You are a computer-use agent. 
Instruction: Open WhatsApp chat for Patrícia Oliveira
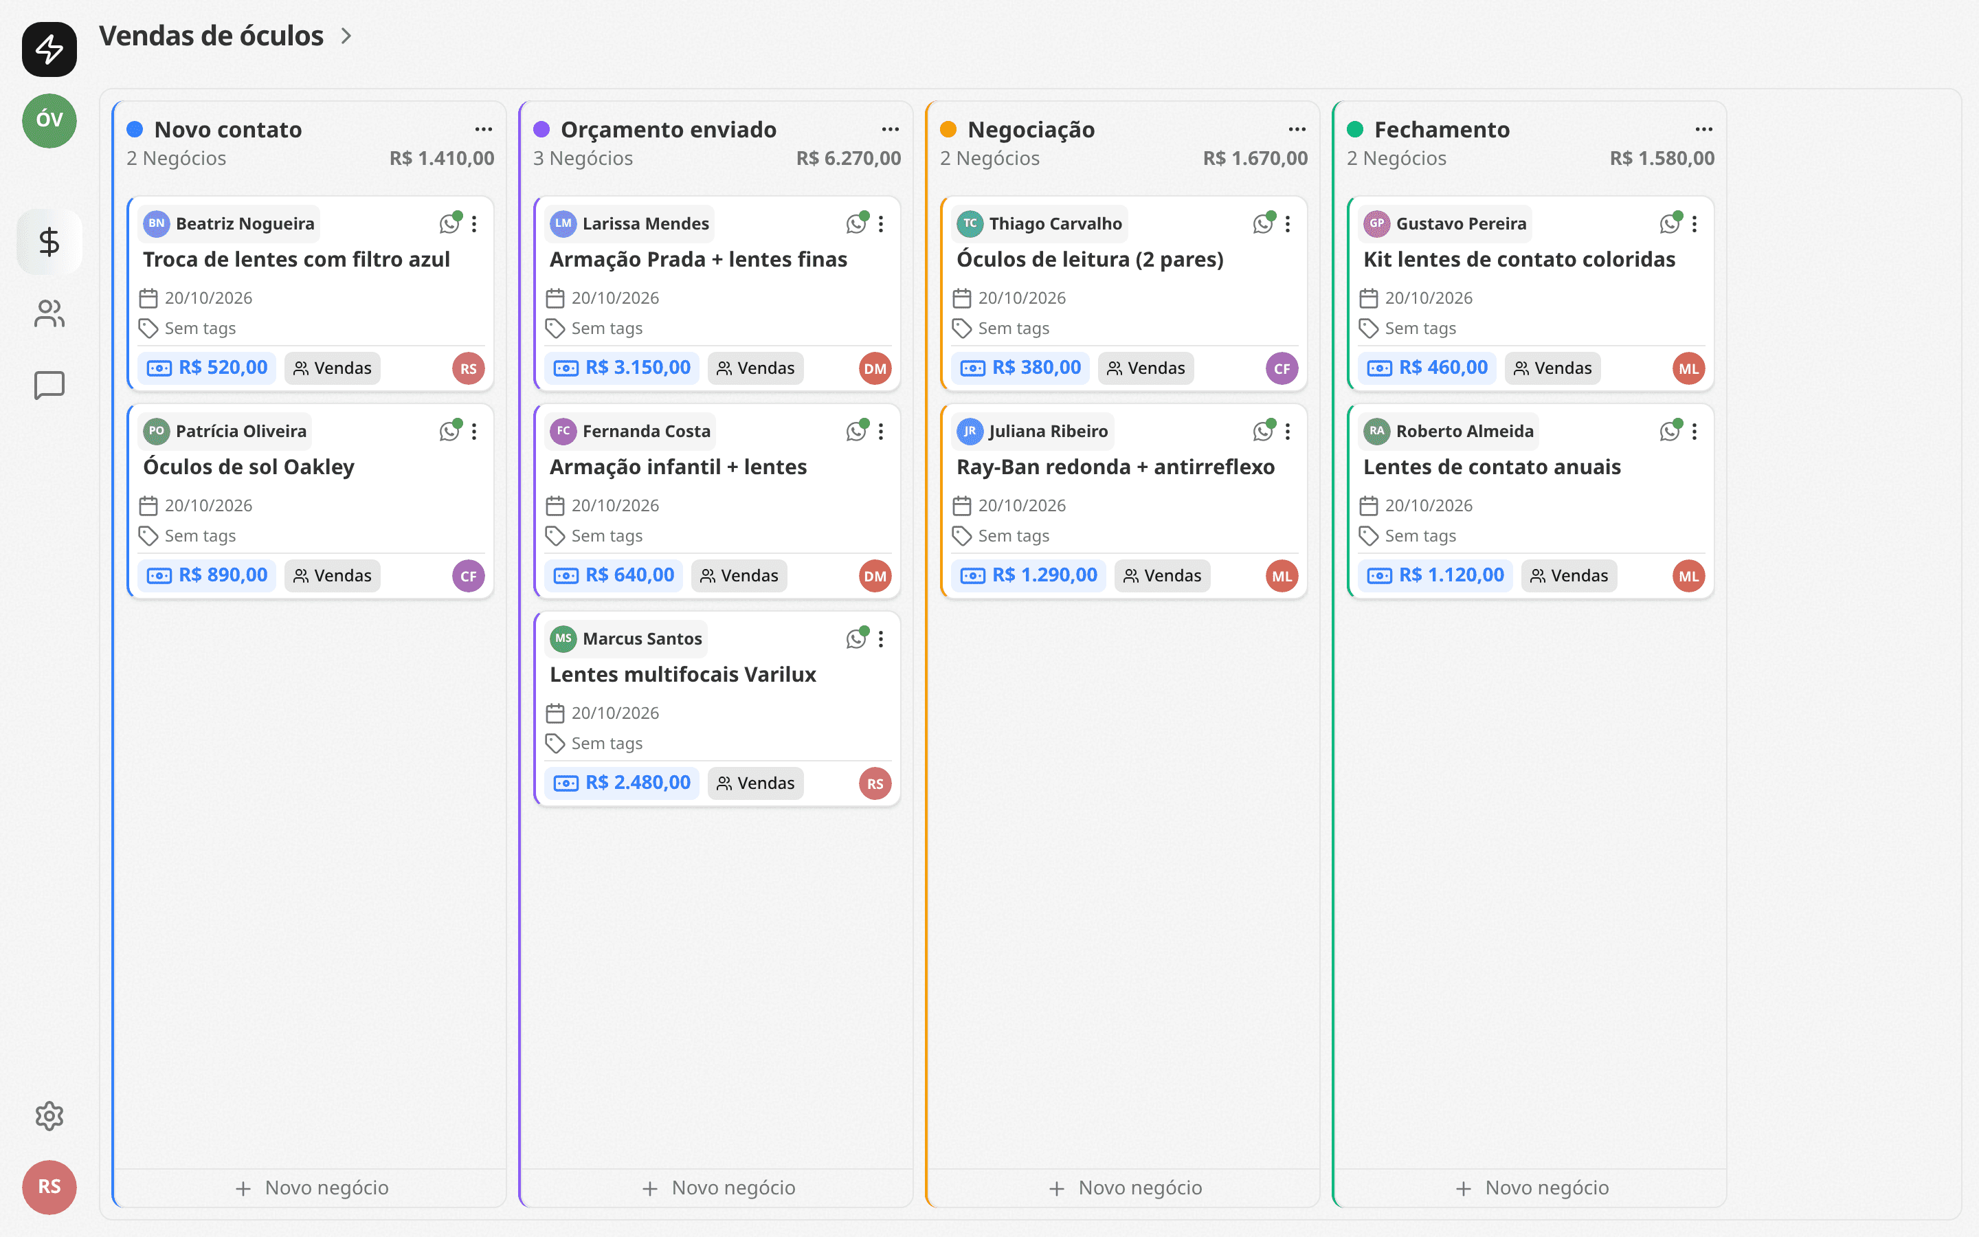click(x=450, y=431)
